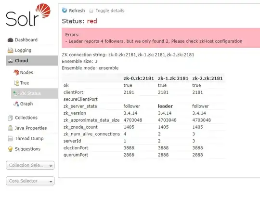Click the Collections icon

(10, 118)
